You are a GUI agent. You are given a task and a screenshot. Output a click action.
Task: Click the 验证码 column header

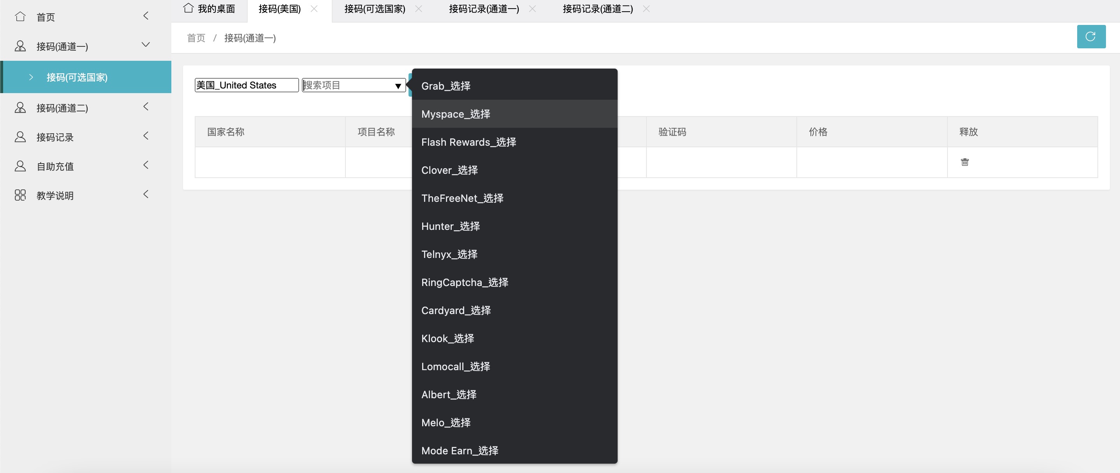click(x=721, y=132)
